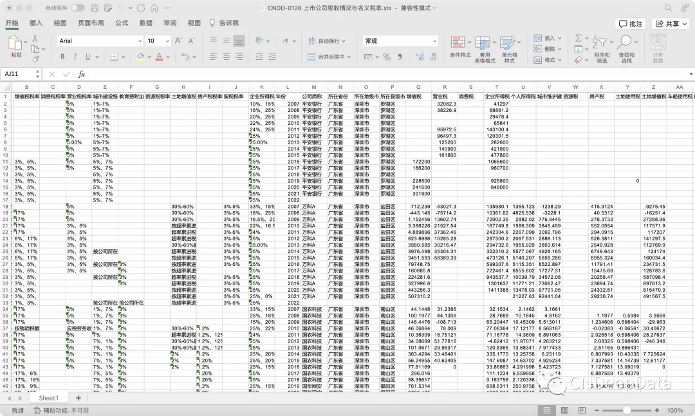Expand the fill color dropdown arrow
Image resolution: width=695 pixels, height=416 pixels.
pyautogui.click(x=149, y=57)
